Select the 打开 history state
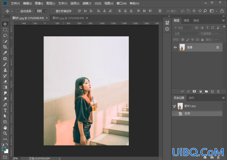This screenshot has width=227, height=160. (197, 114)
